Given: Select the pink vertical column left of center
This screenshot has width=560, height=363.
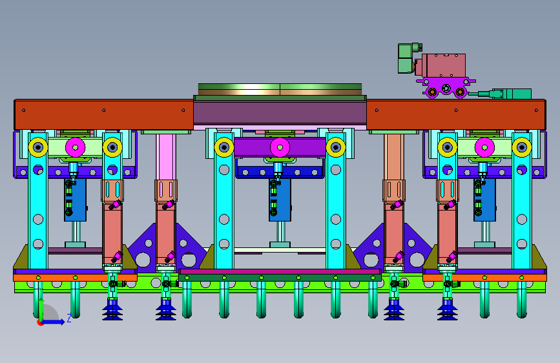Looking at the screenshot, I should coord(166,156).
